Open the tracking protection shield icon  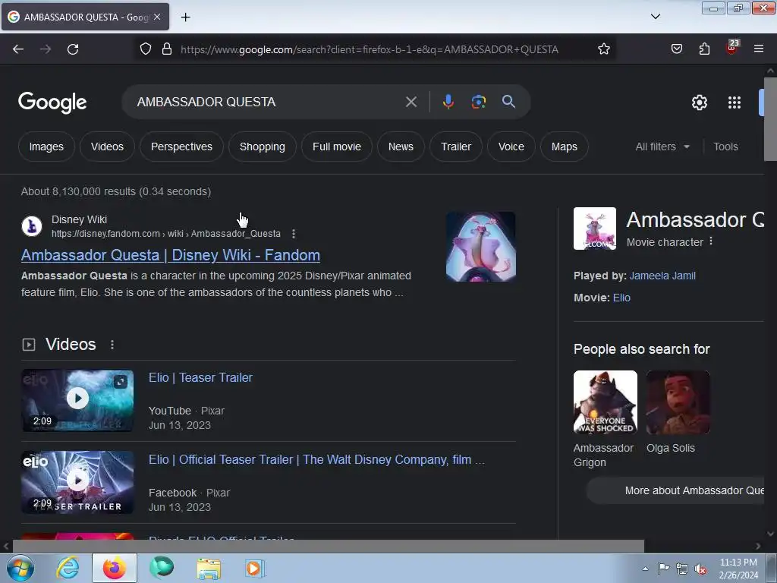point(145,49)
